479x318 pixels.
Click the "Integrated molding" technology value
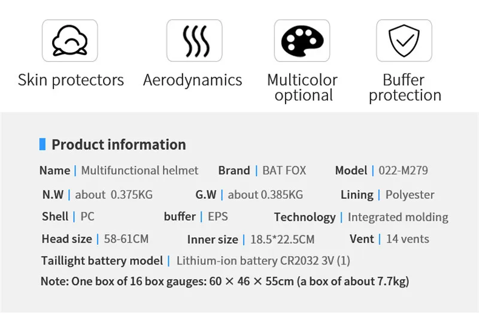tap(398, 217)
